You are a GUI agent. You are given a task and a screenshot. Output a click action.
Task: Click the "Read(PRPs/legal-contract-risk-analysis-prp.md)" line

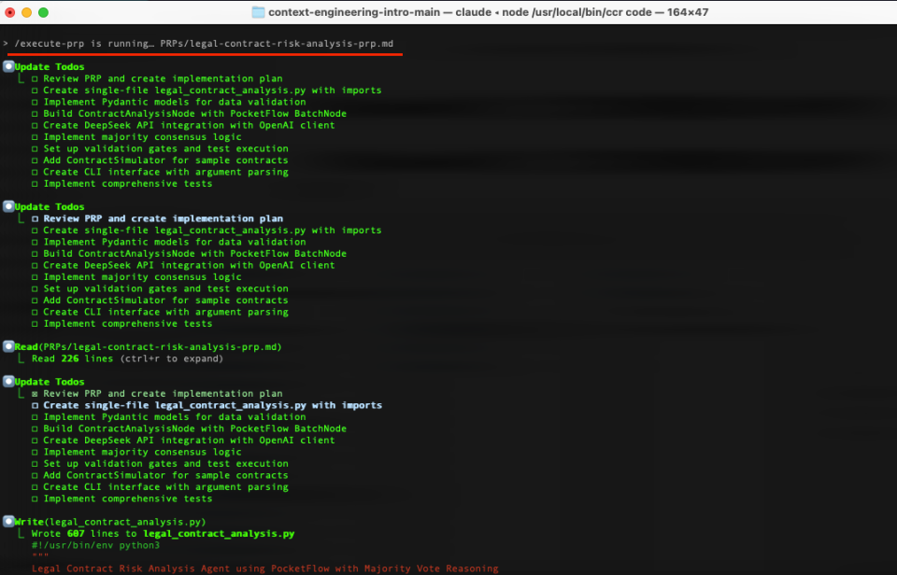coord(149,347)
